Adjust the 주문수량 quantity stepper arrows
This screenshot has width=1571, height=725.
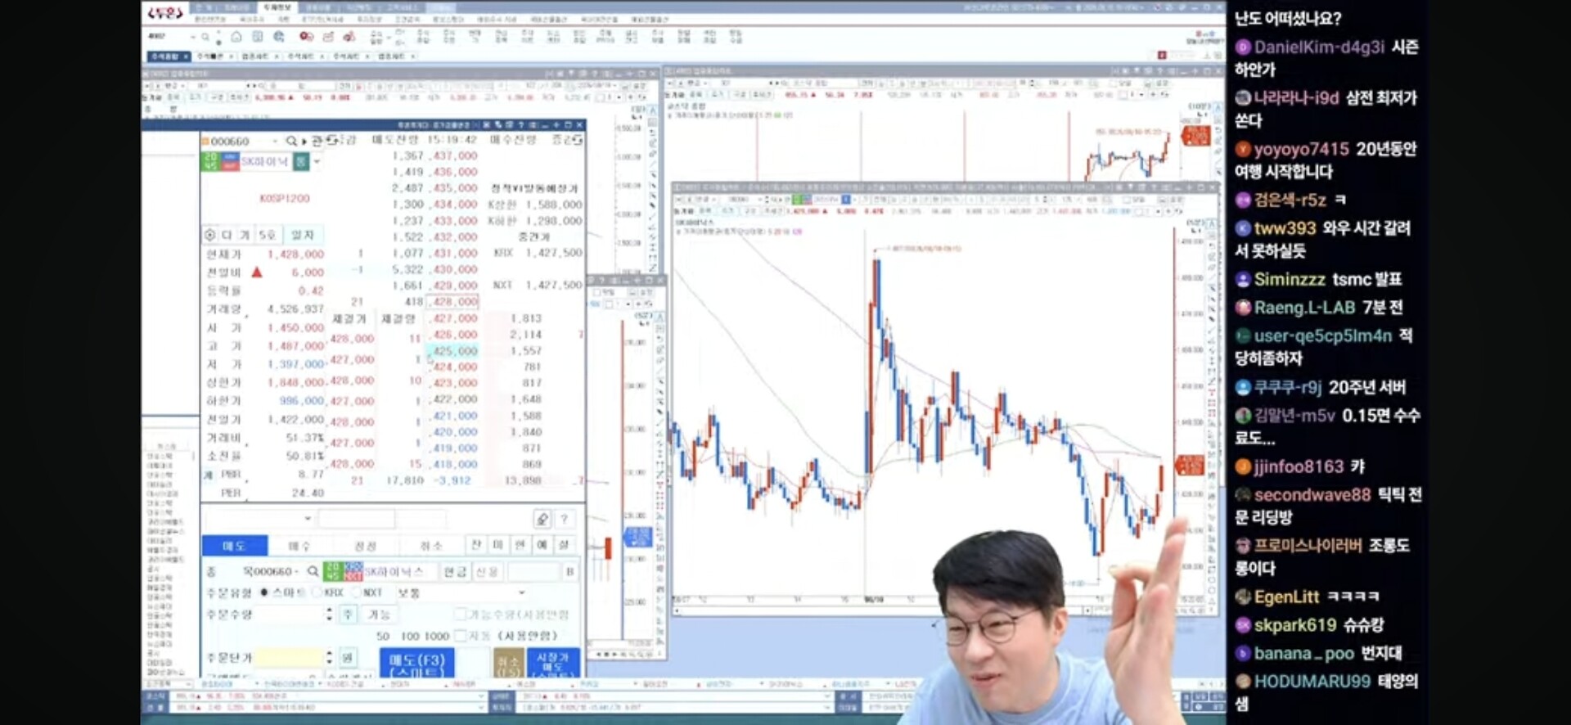coord(329,614)
